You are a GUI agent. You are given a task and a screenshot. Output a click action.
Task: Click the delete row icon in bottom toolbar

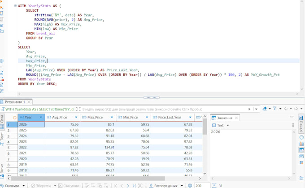105,186
